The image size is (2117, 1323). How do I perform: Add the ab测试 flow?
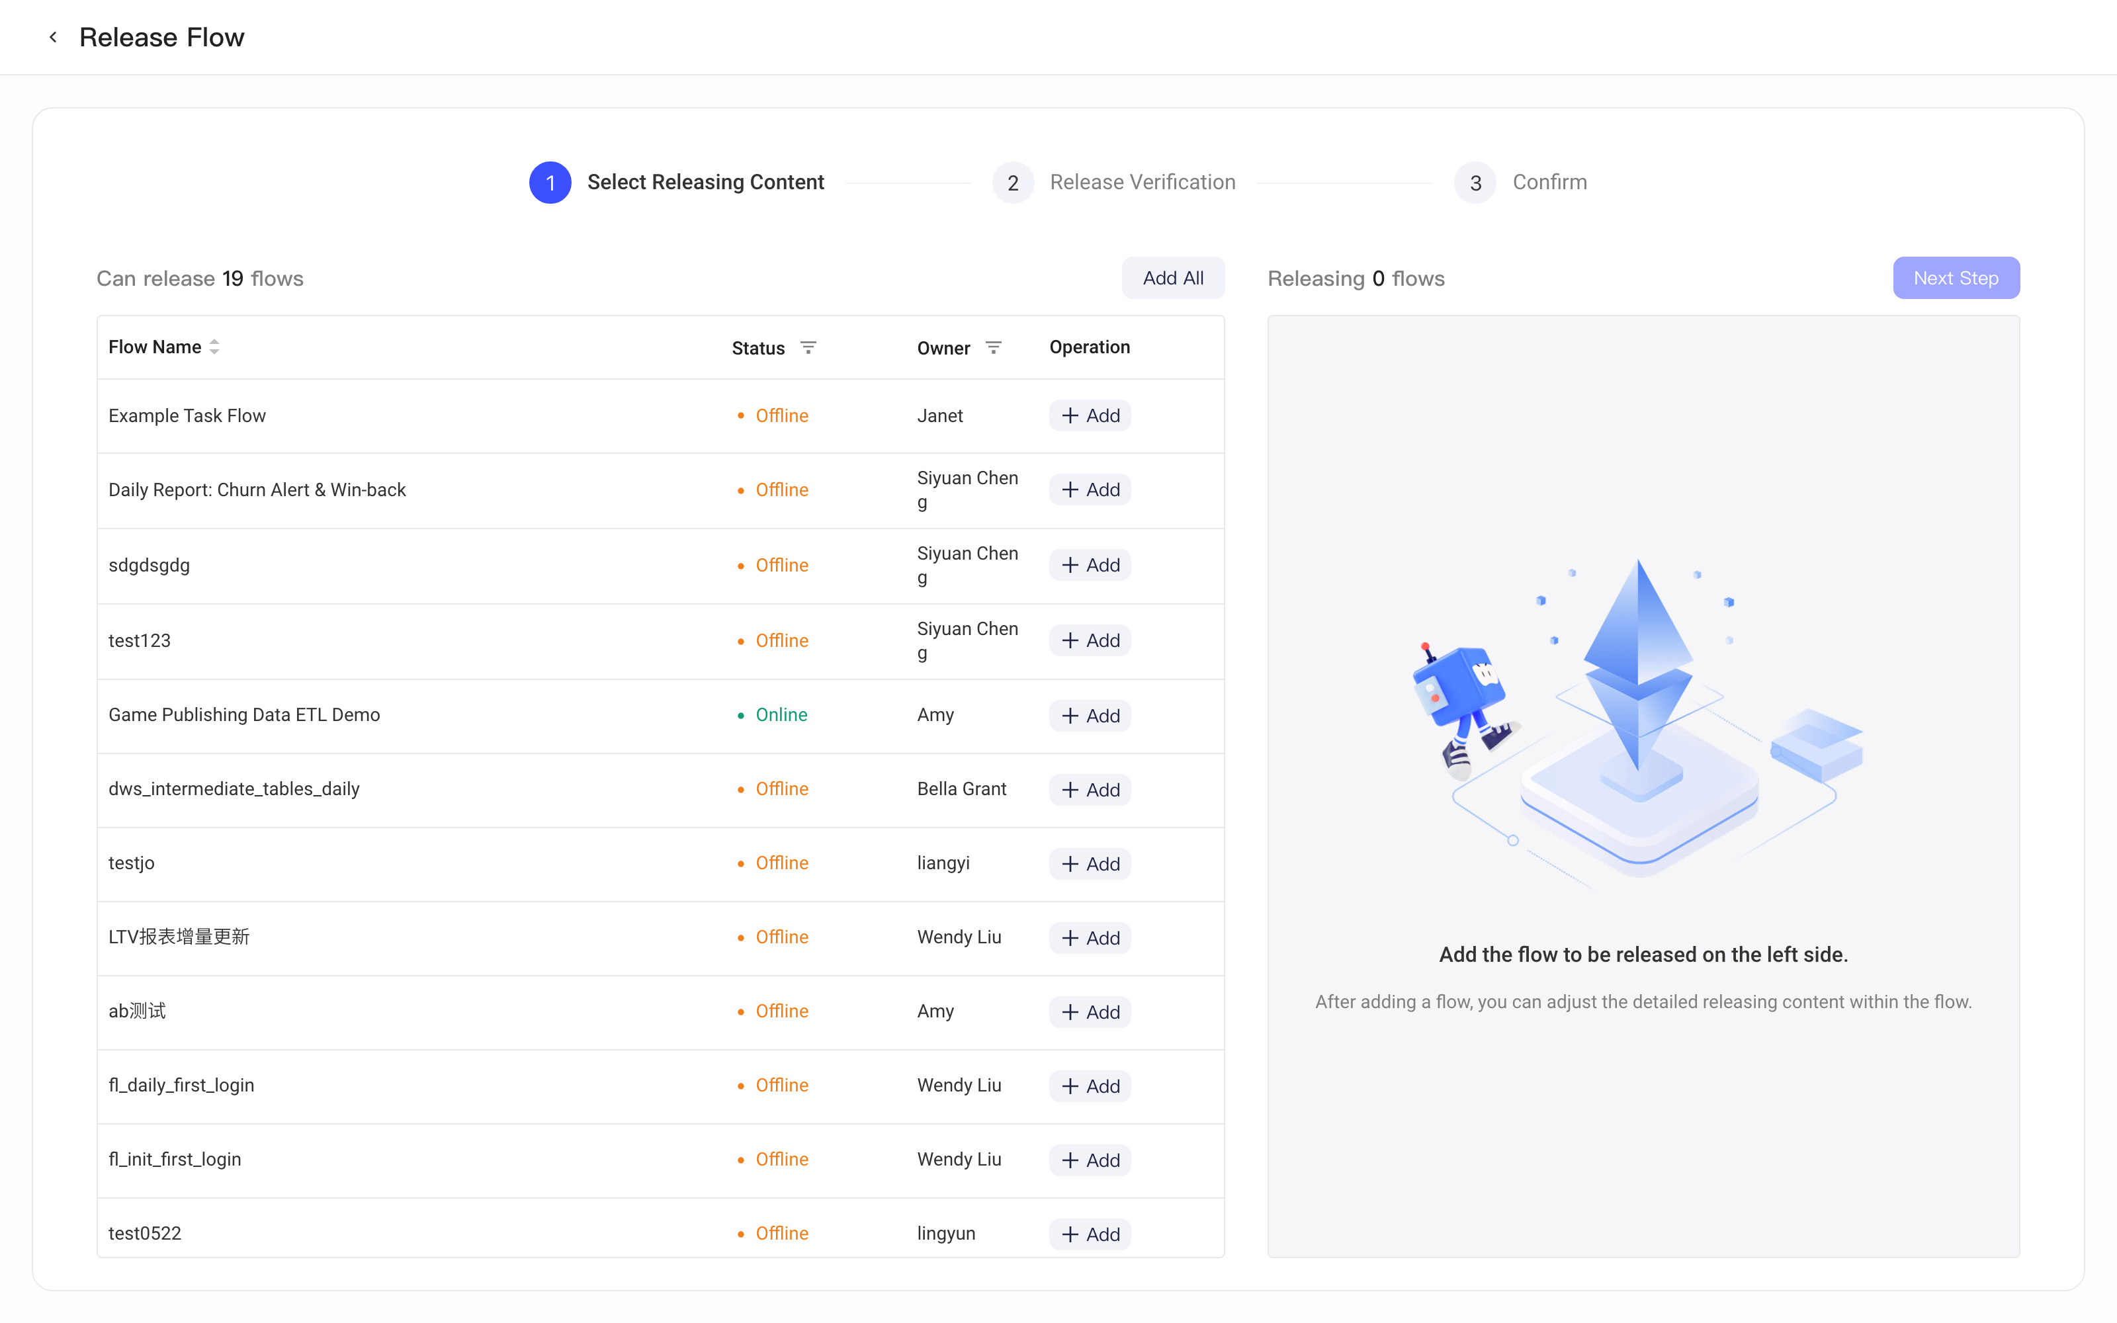pos(1090,1012)
